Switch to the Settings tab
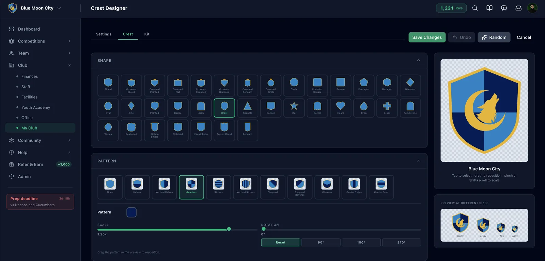 click(x=104, y=34)
